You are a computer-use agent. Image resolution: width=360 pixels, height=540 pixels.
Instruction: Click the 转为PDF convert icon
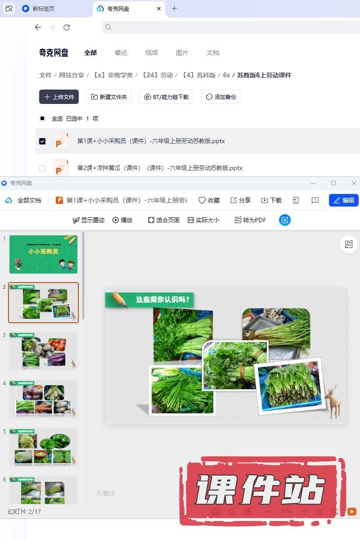pos(238,220)
